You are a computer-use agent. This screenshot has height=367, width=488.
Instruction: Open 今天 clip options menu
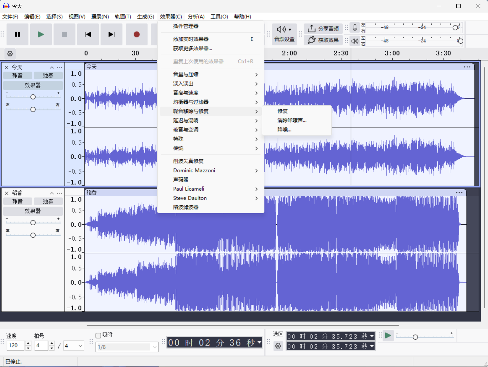tap(467, 67)
